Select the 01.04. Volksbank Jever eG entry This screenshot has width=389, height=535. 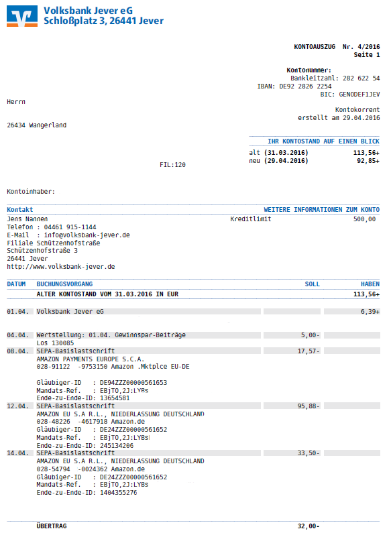point(193,312)
